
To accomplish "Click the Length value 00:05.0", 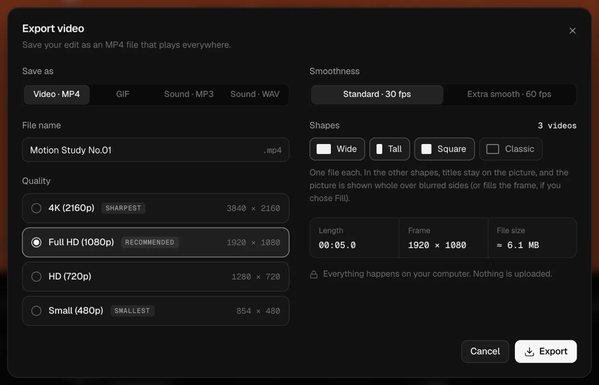I will pyautogui.click(x=337, y=245).
